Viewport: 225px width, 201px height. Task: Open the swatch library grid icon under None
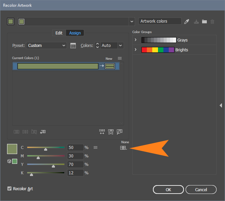click(123, 148)
